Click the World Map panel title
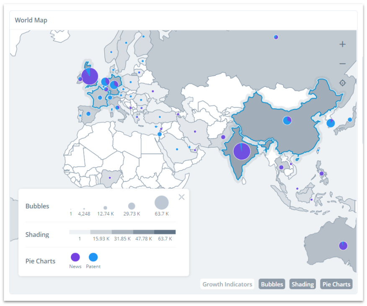This screenshot has height=306, width=367. pos(31,20)
